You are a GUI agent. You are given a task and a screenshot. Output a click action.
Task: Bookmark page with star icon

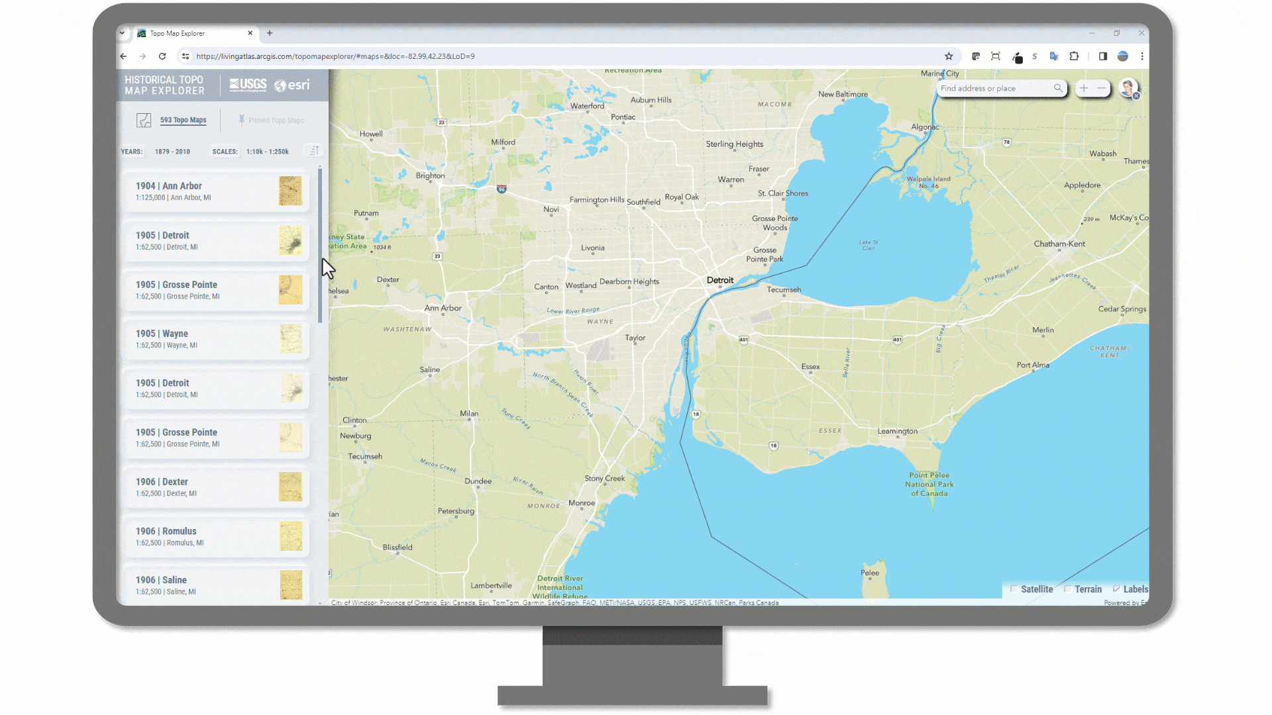coord(949,56)
